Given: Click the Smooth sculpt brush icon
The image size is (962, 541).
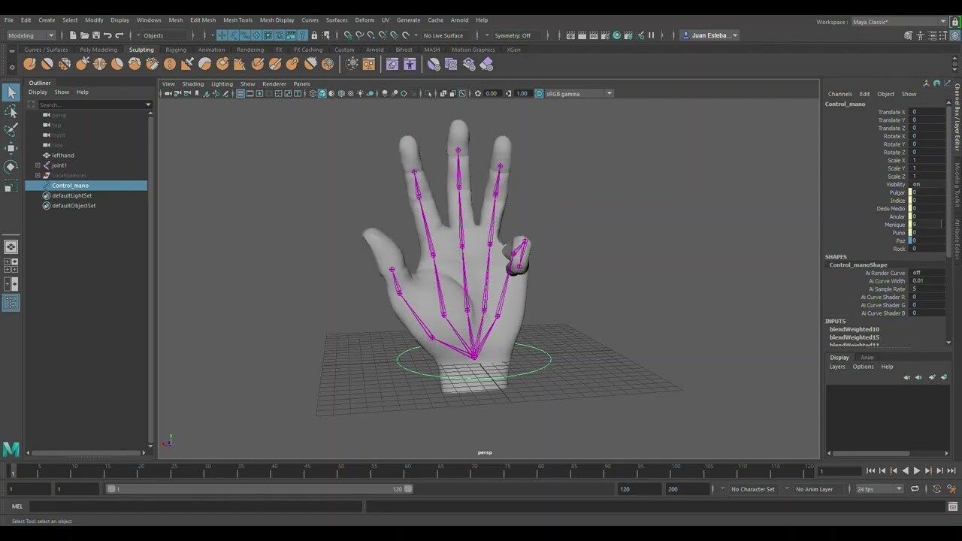Looking at the screenshot, I should [x=47, y=64].
